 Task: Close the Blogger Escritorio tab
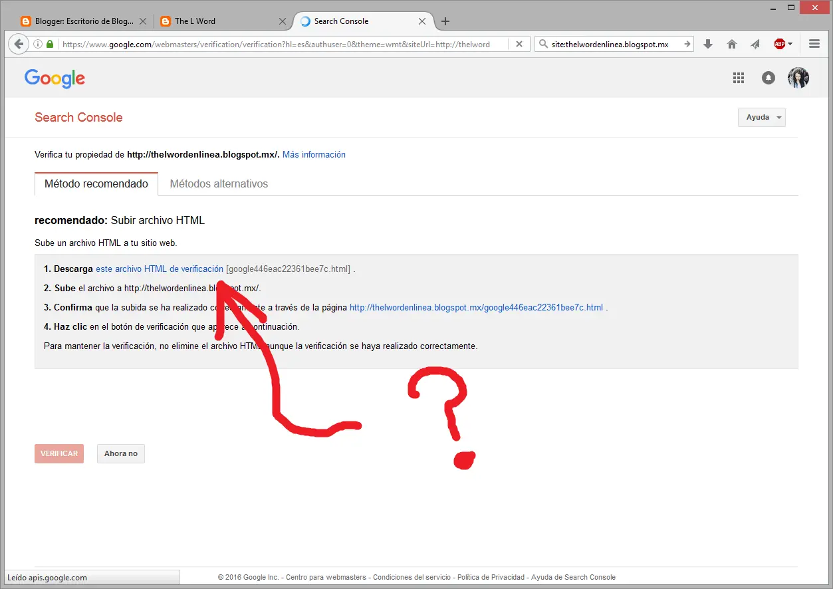143,21
